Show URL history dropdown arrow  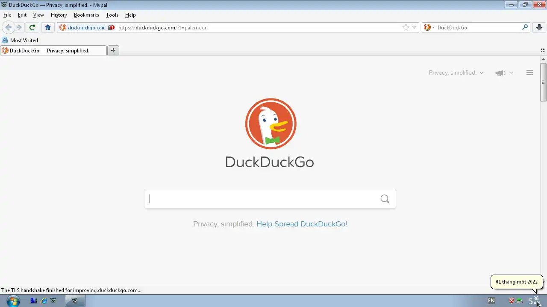click(414, 27)
